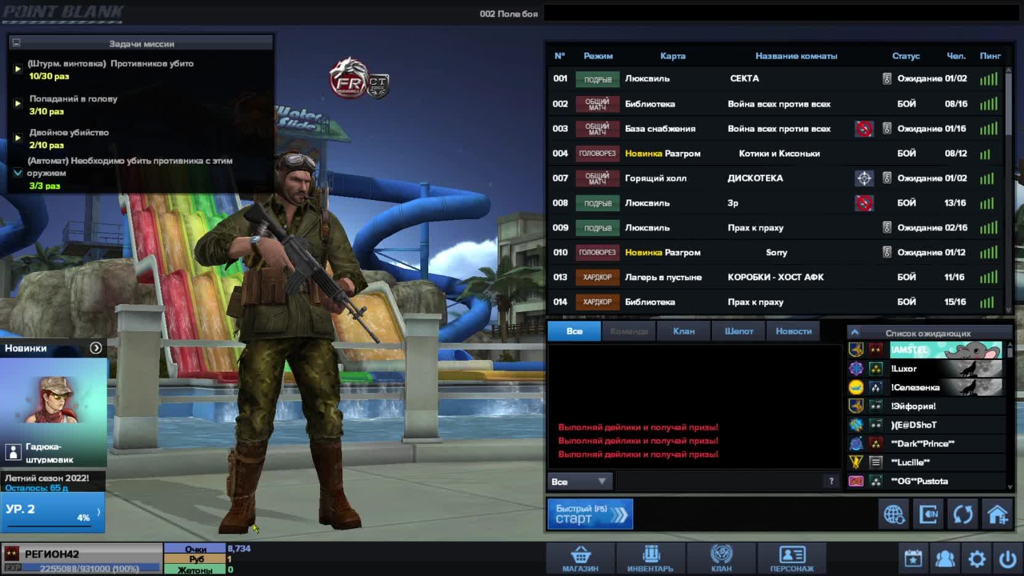Refresh the room list with the arrows icon
Image resolution: width=1024 pixels, height=576 pixels.
click(962, 513)
